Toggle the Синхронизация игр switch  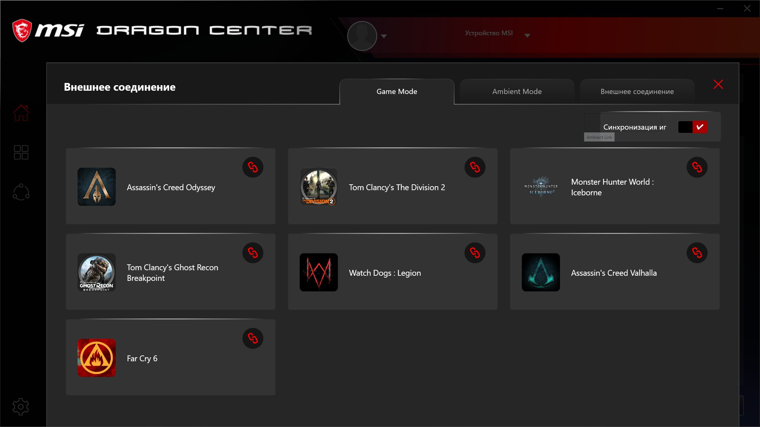pos(693,127)
